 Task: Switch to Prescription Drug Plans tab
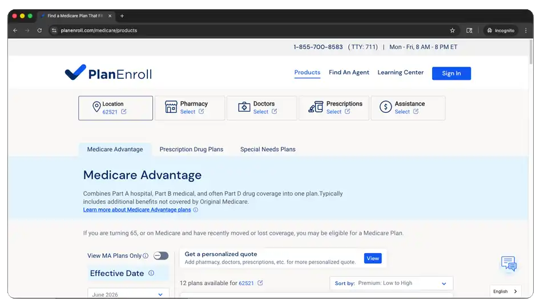[x=191, y=149]
